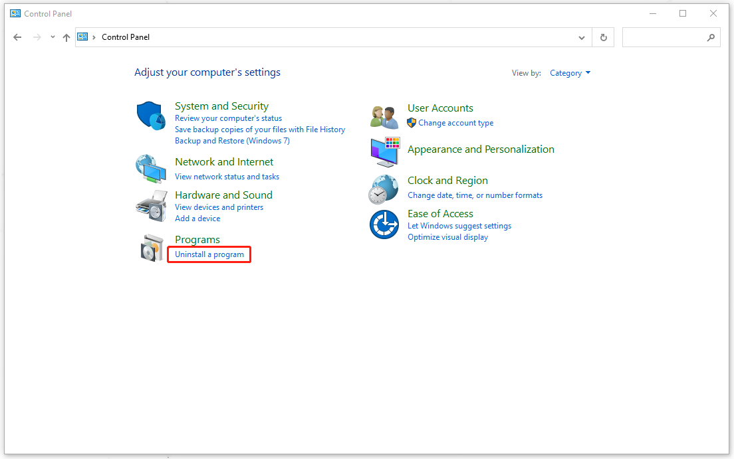Open Review your computer's status
This screenshot has height=459, width=734.
(x=229, y=118)
